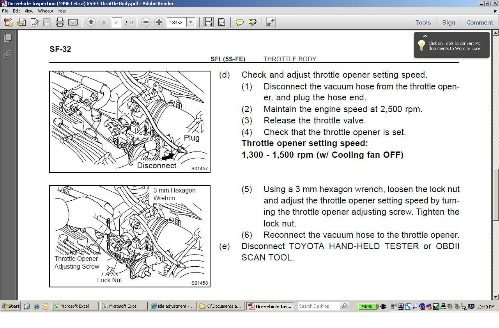Click the 134% zoom value field

(177, 22)
